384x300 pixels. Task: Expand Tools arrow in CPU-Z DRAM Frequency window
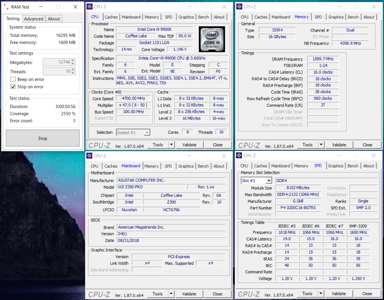(321, 145)
